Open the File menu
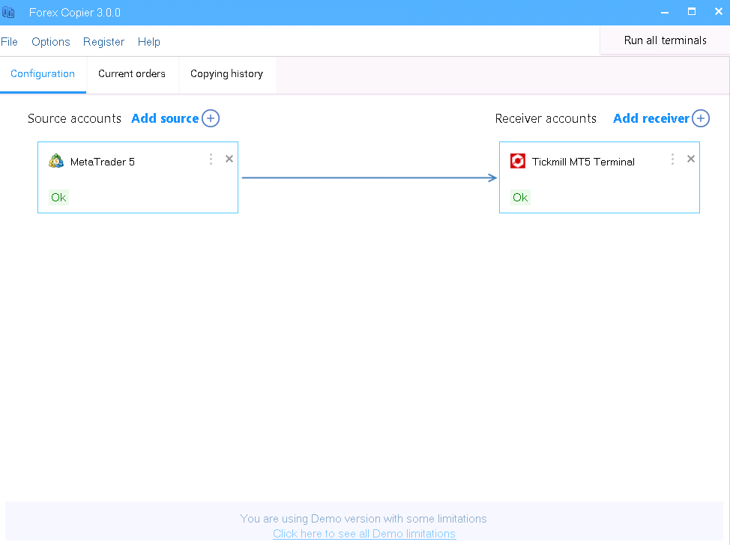 click(9, 42)
